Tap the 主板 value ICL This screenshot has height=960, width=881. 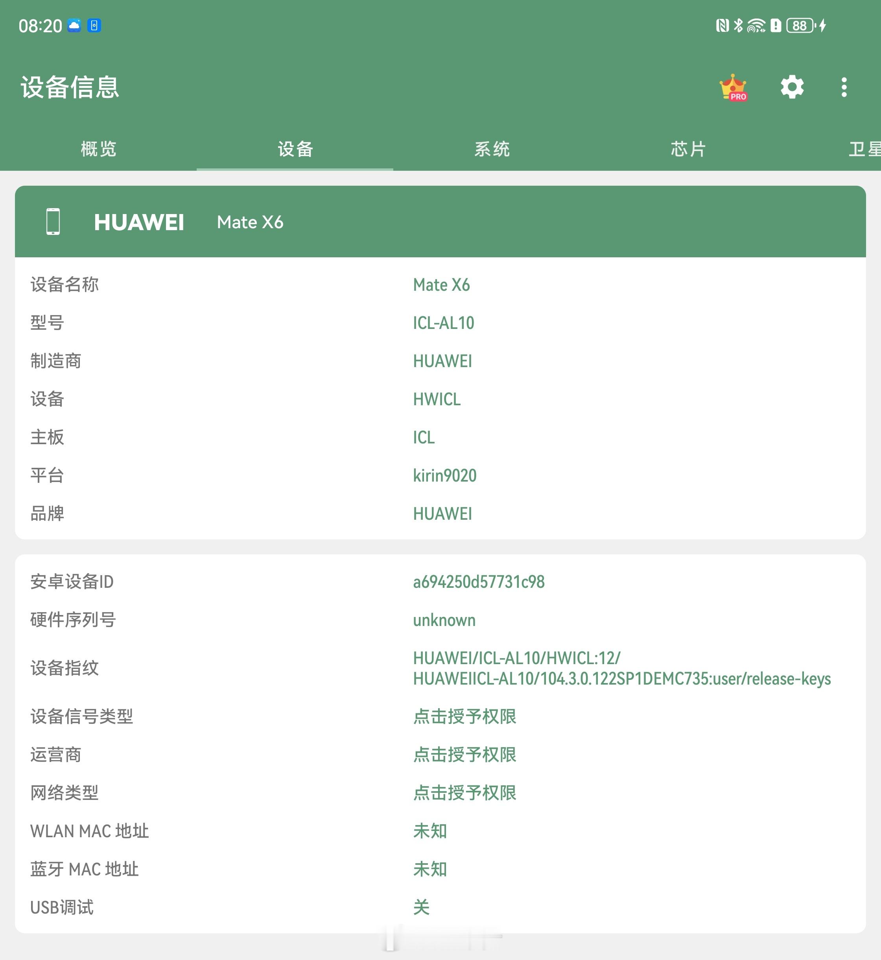pyautogui.click(x=424, y=438)
